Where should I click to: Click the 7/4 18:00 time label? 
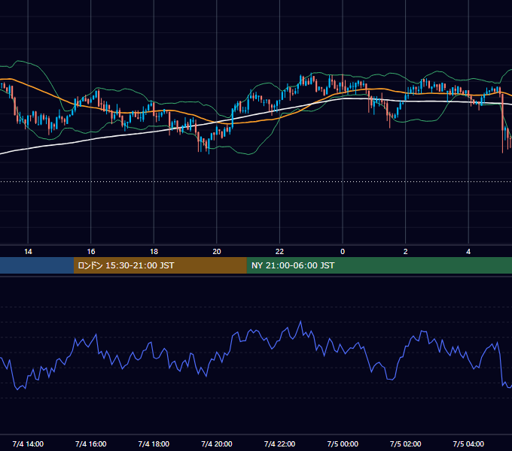click(154, 443)
